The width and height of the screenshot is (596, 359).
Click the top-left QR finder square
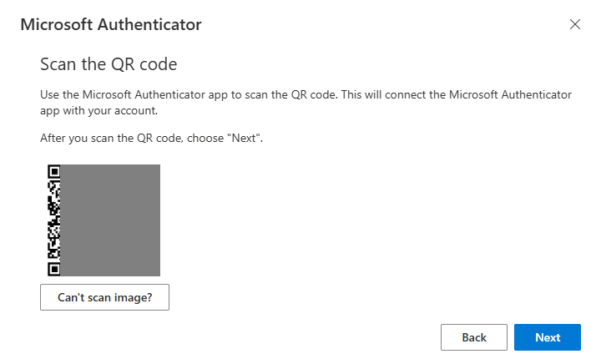pos(54,171)
